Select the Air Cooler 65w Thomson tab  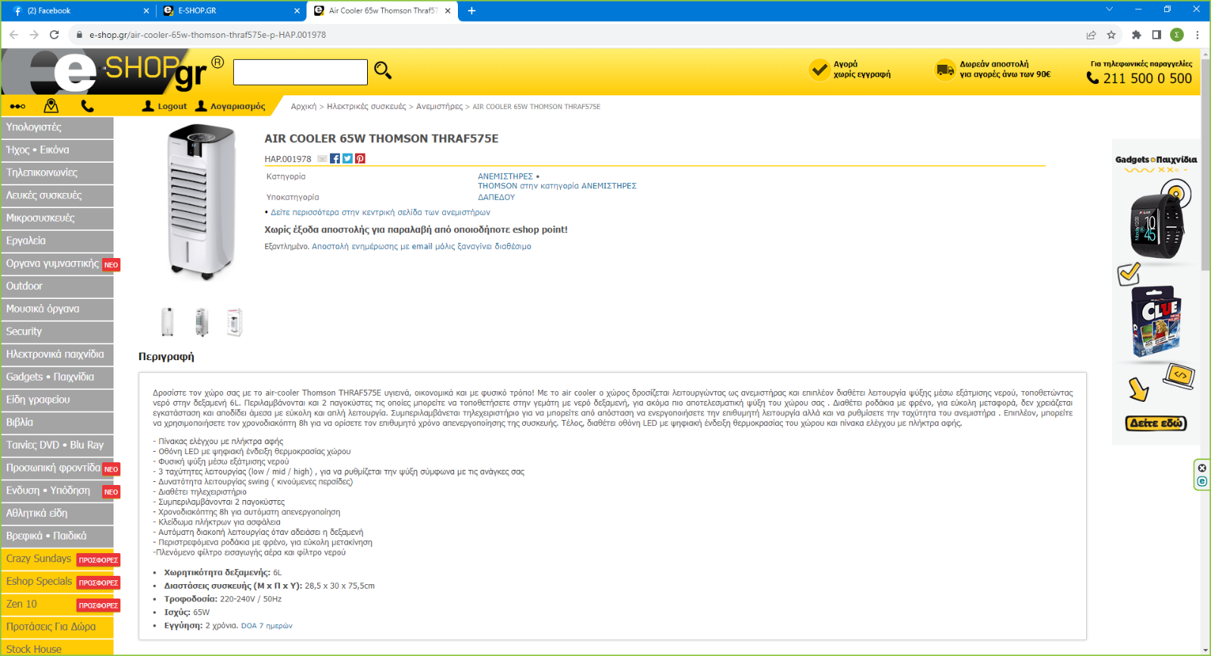382,11
